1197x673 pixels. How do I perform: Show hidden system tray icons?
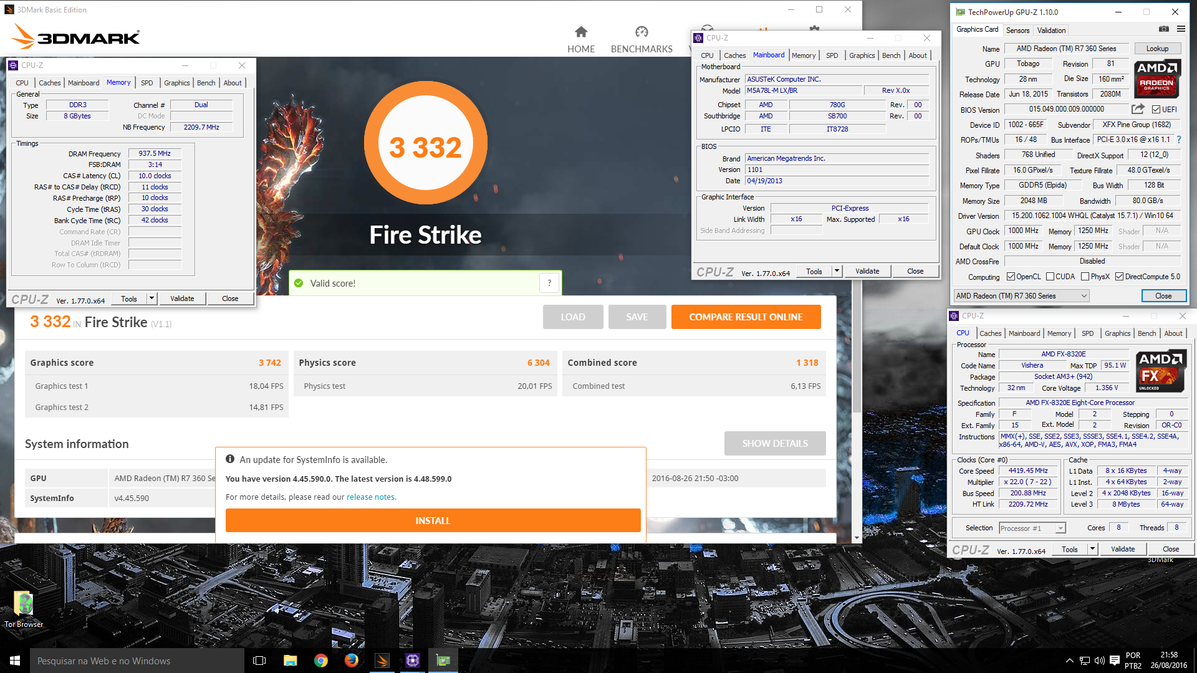[1069, 661]
